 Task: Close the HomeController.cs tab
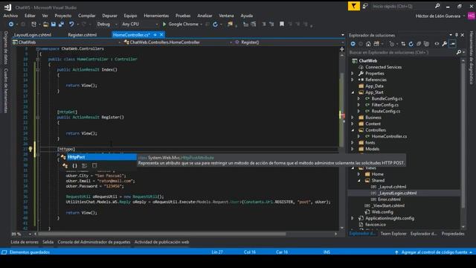coord(161,35)
